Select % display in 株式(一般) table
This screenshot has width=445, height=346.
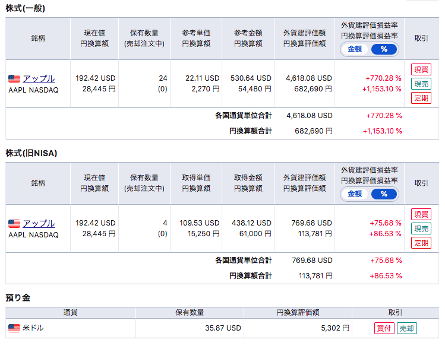[384, 49]
